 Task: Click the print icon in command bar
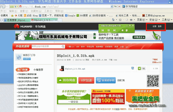point(131,20)
